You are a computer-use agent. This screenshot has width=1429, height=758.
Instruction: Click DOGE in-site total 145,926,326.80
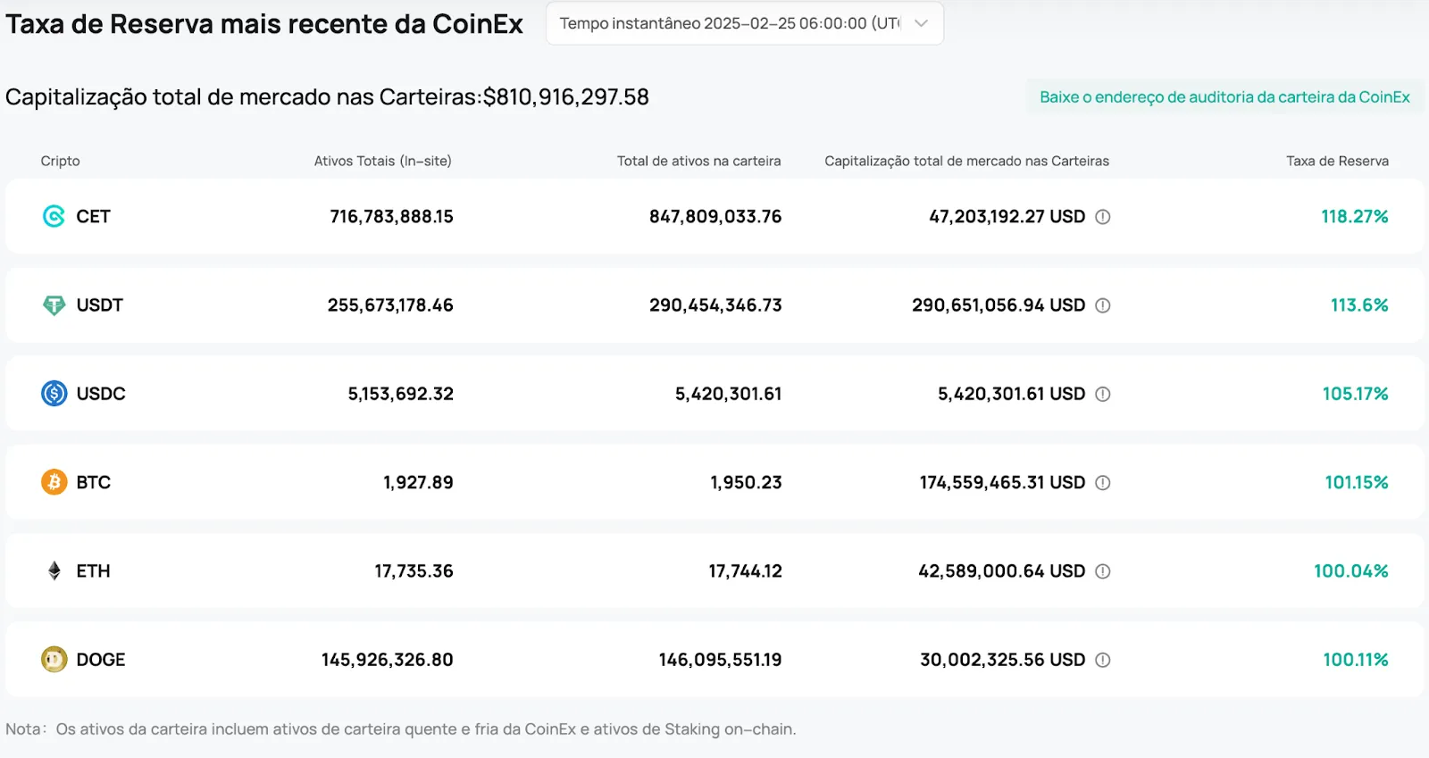pos(387,660)
